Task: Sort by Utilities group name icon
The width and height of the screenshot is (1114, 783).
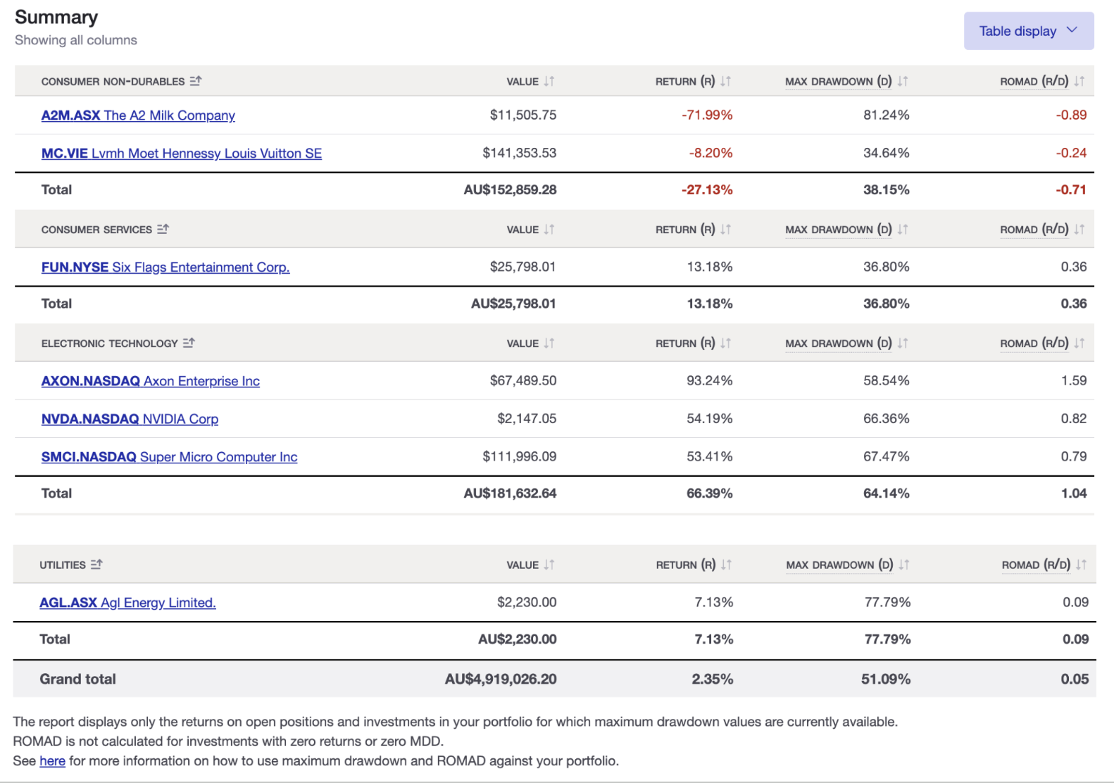Action: (x=96, y=564)
